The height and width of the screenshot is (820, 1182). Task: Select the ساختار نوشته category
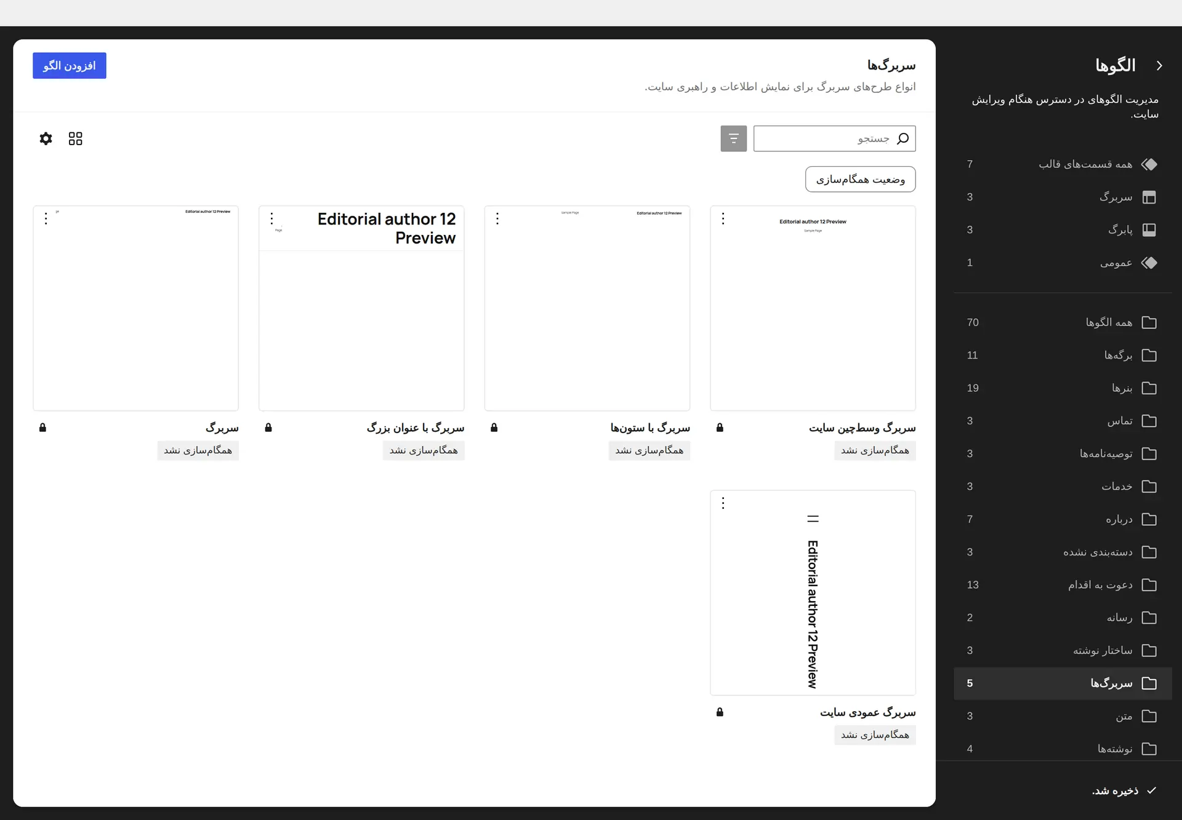pyautogui.click(x=1063, y=650)
